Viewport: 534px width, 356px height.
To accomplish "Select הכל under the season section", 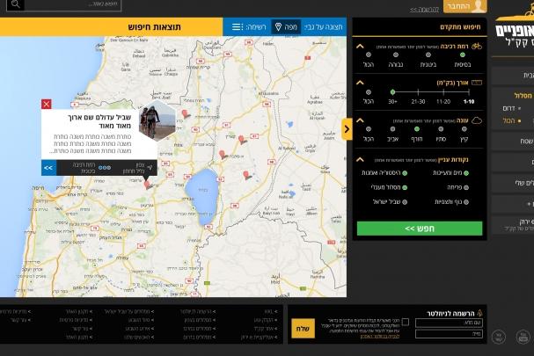I will pos(369,129).
